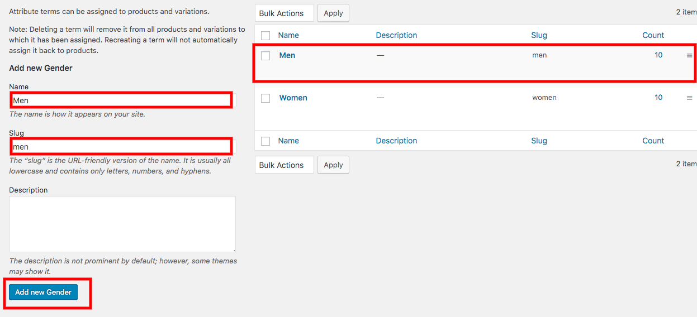Open the top Bulk Actions dropdown
The height and width of the screenshot is (317, 697).
[x=285, y=13]
